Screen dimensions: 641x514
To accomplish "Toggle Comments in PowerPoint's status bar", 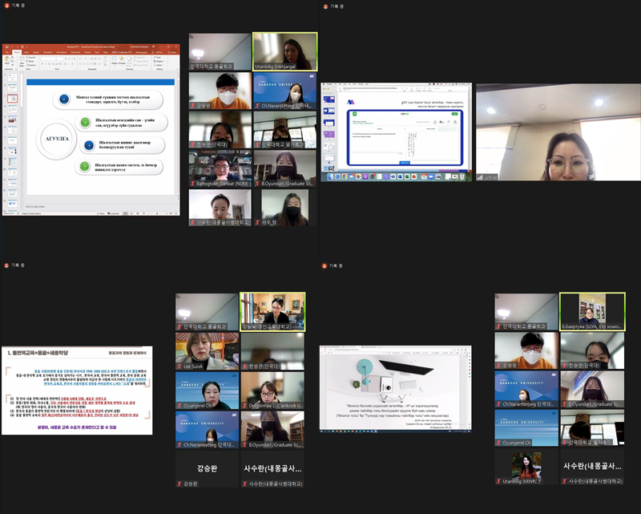I will 113,213.
